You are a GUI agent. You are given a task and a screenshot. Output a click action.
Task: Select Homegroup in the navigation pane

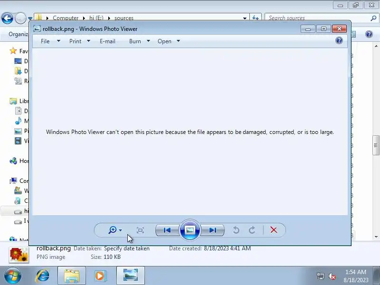pos(19,161)
